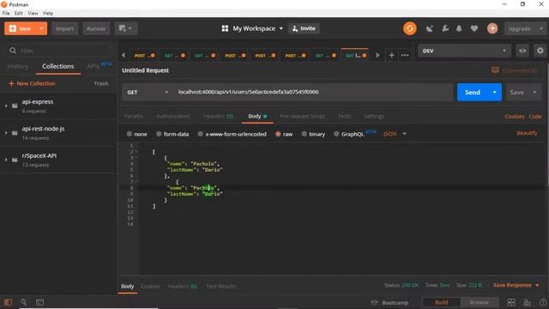
Task: Open the Authorization tab
Action: [173, 116]
